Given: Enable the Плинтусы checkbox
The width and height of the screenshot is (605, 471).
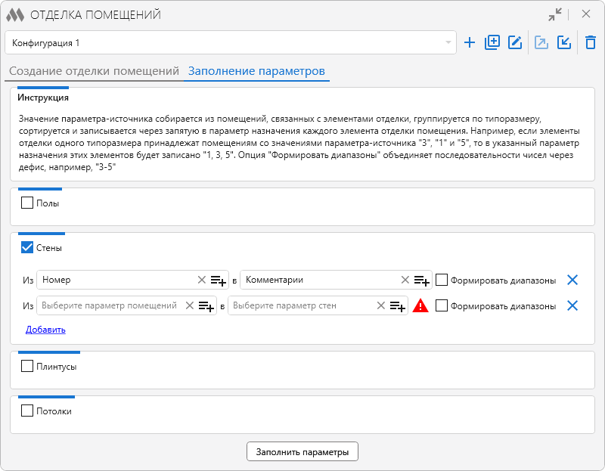Looking at the screenshot, I should point(28,367).
